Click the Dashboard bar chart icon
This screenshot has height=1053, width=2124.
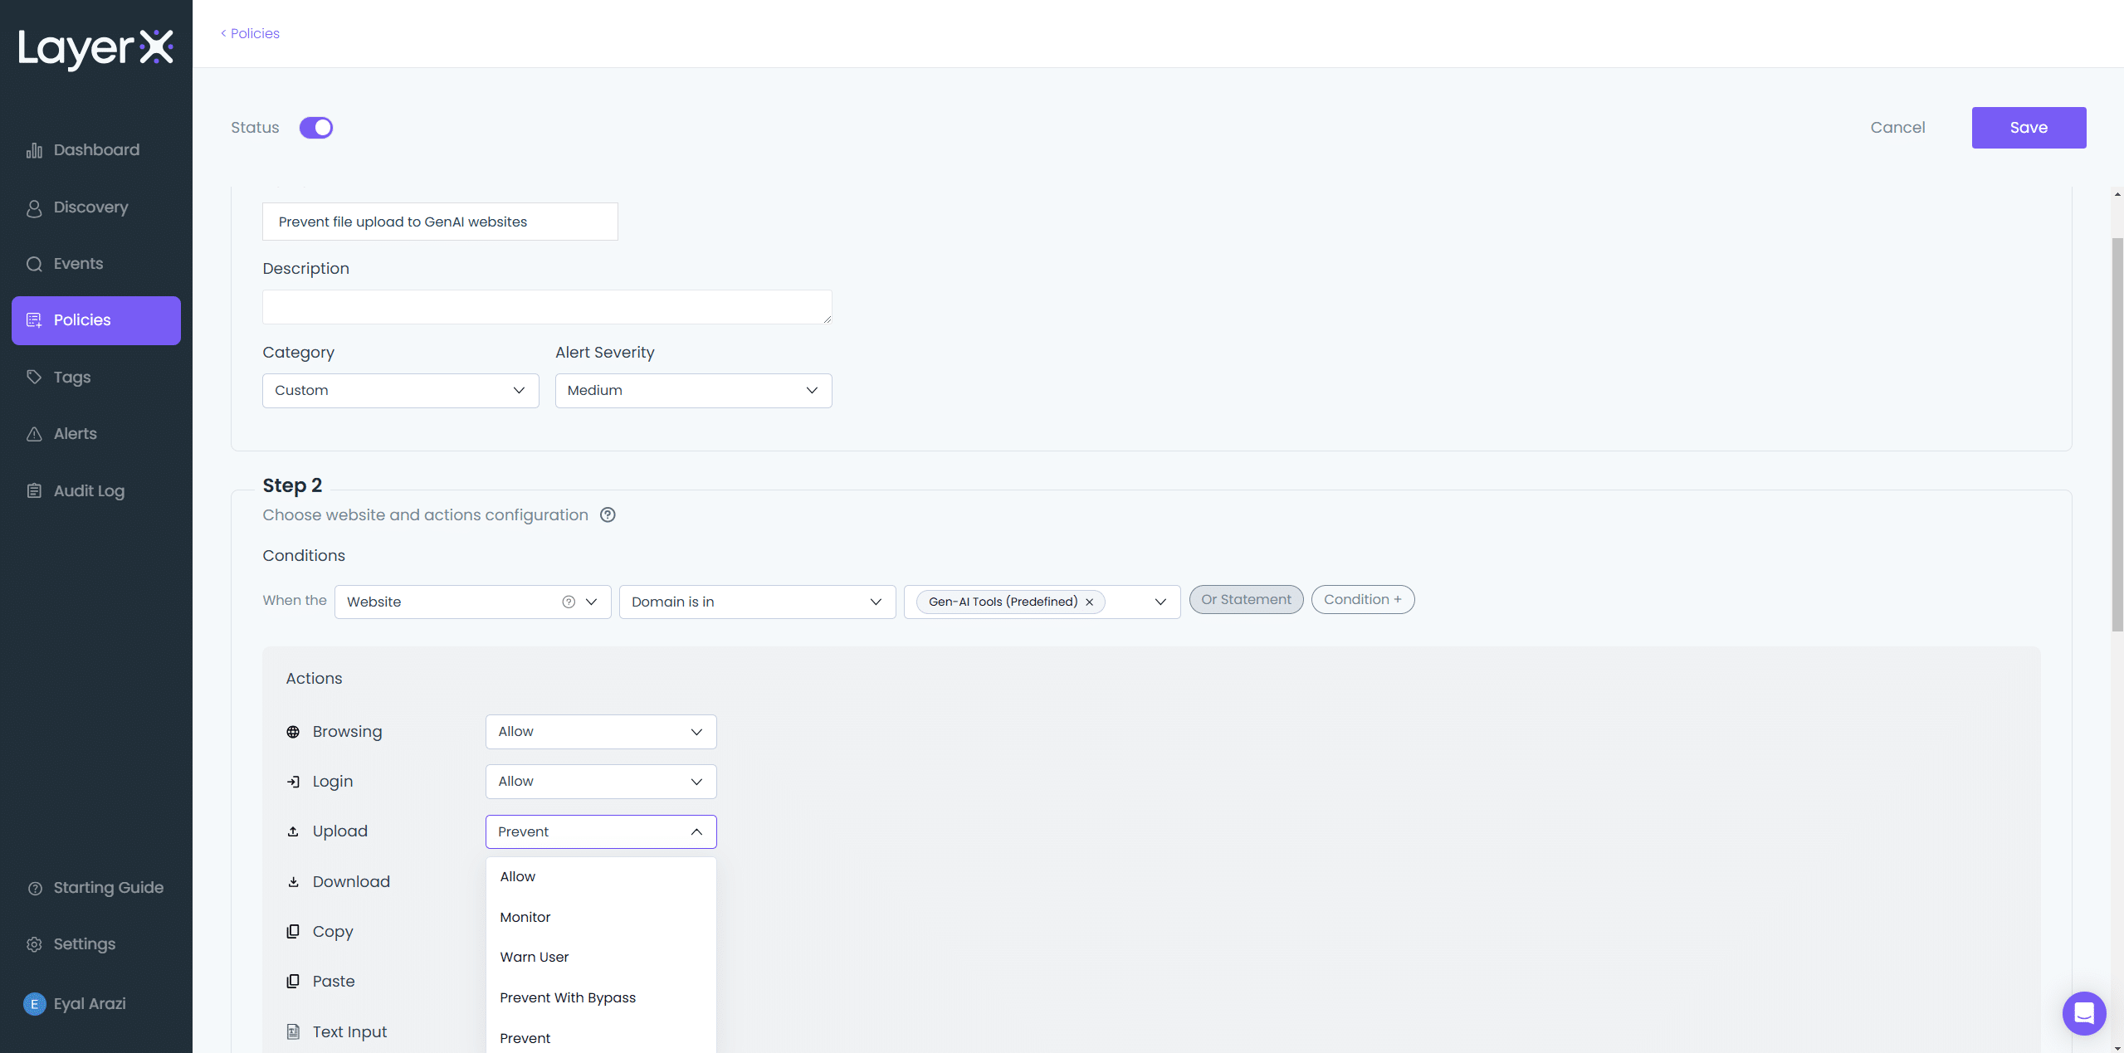34,150
